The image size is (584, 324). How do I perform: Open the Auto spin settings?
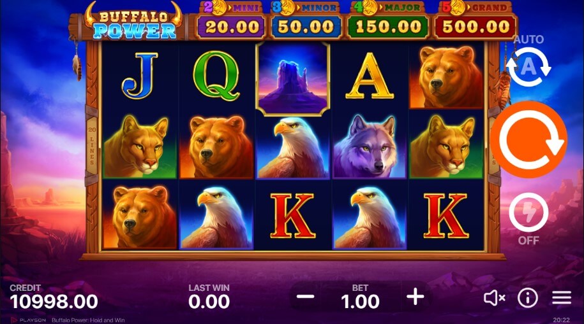click(x=528, y=67)
